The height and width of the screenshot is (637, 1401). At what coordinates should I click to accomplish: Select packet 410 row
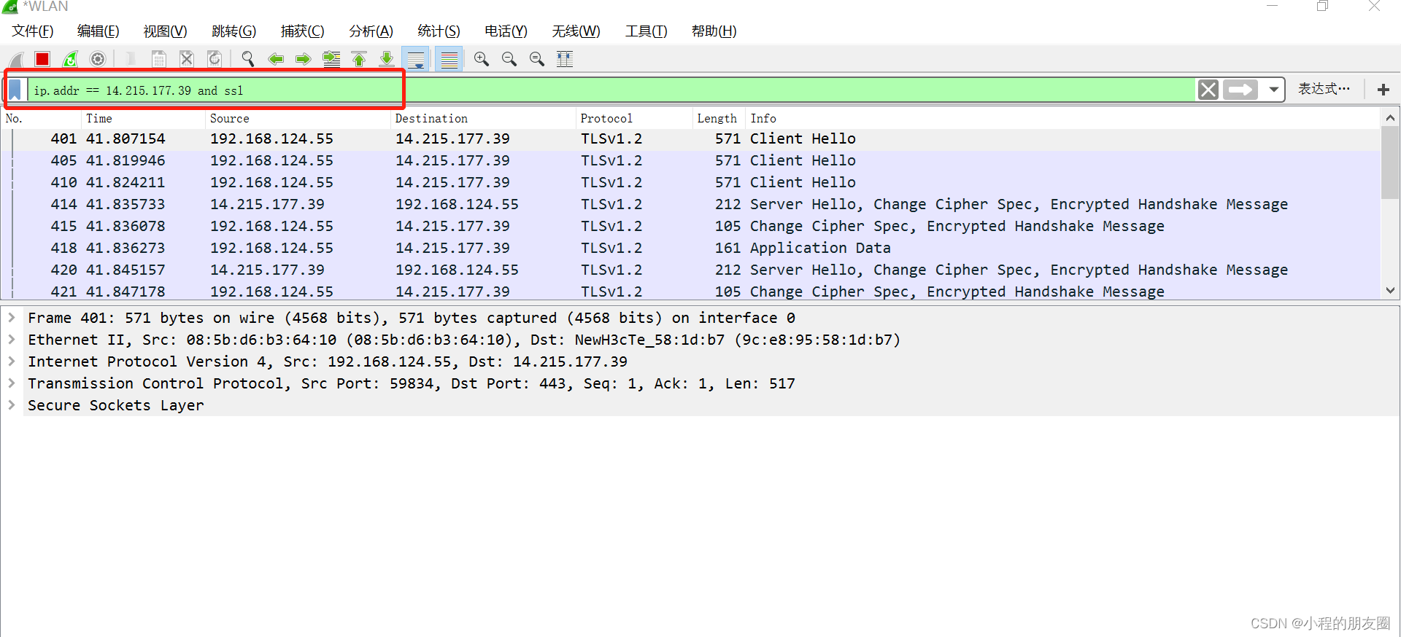coord(690,183)
